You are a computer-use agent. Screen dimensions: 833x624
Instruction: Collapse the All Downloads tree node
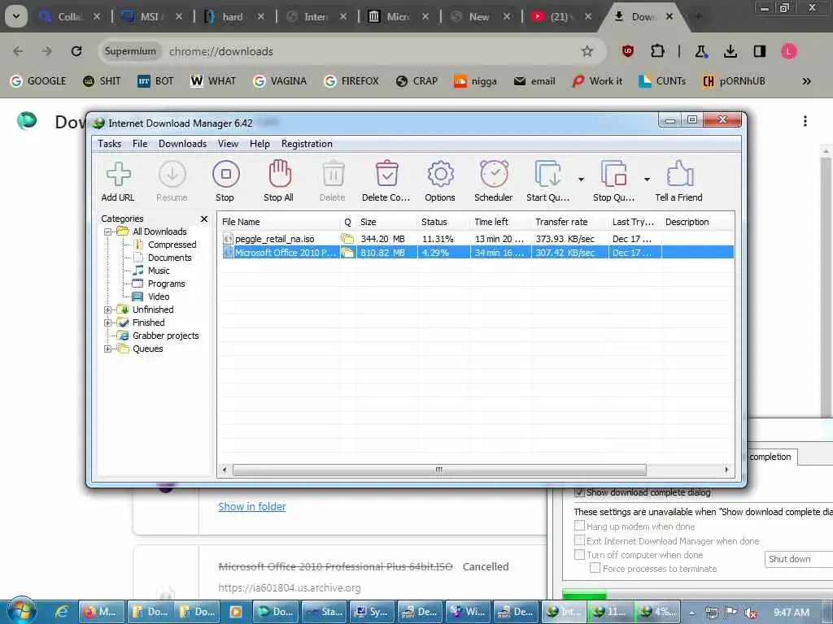pyautogui.click(x=108, y=232)
